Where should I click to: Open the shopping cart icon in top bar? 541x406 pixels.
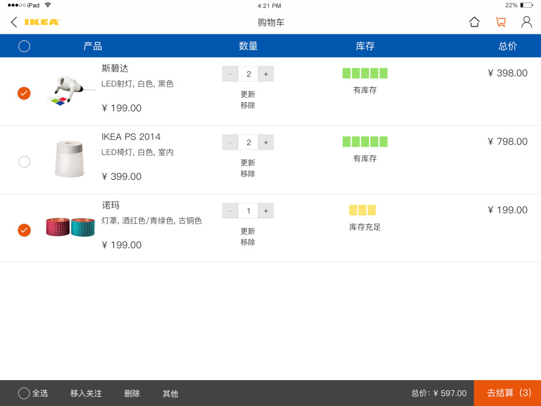[x=501, y=22]
